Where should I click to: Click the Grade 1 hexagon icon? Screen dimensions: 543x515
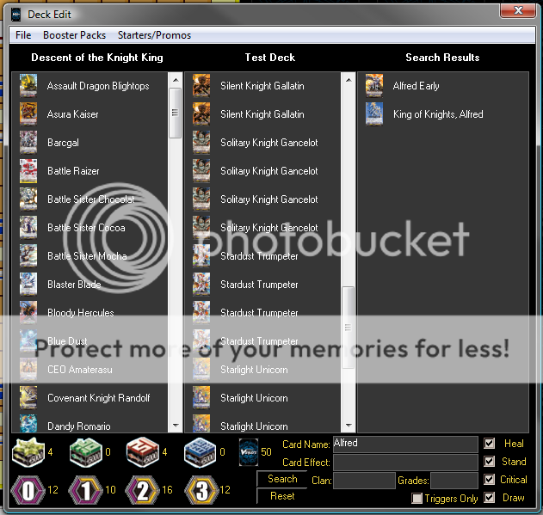coord(84,489)
